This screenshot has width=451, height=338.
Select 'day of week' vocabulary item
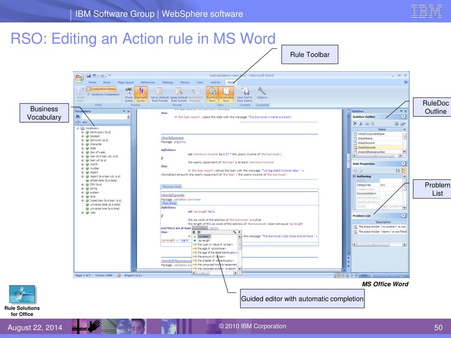tap(97, 152)
